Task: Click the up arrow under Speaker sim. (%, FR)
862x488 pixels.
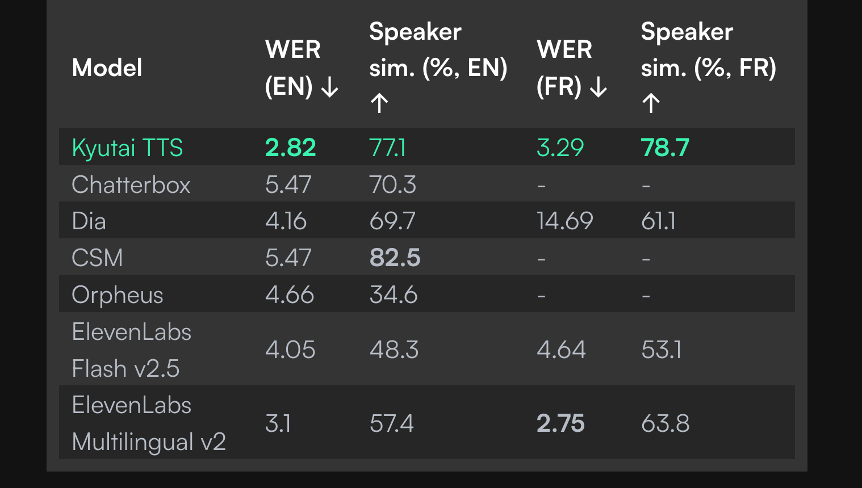Action: click(651, 103)
